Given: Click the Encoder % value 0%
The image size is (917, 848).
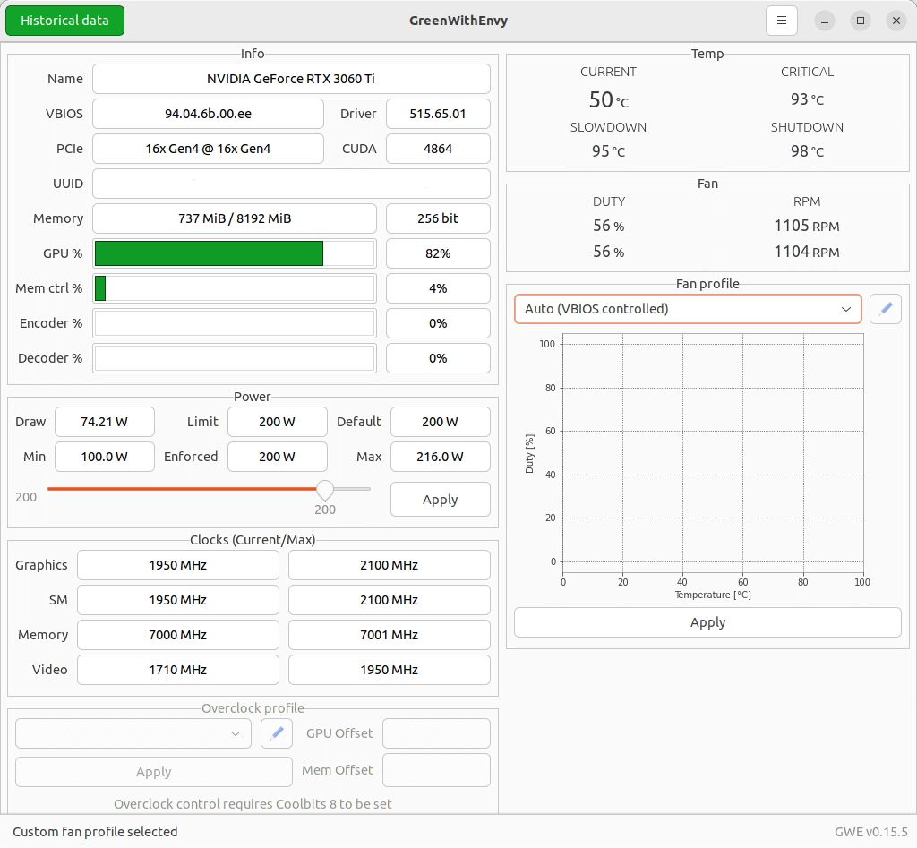Looking at the screenshot, I should [438, 323].
